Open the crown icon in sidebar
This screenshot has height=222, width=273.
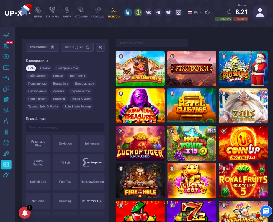pos(6,78)
